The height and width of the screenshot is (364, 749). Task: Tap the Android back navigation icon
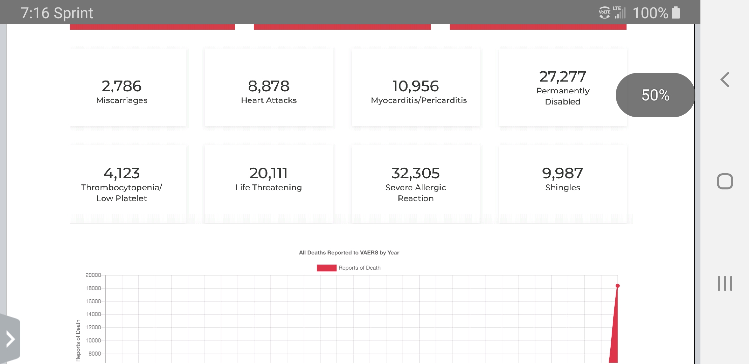(x=725, y=80)
